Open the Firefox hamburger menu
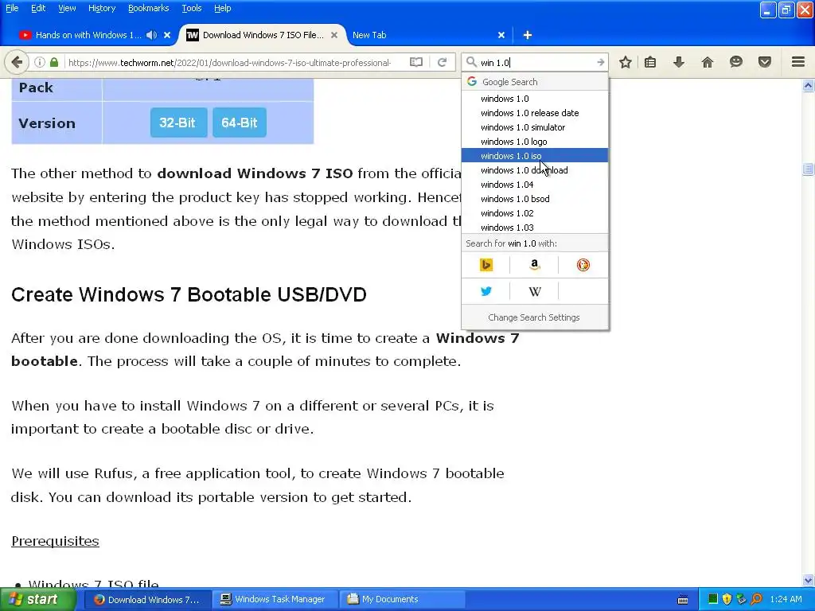 pyautogui.click(x=798, y=62)
